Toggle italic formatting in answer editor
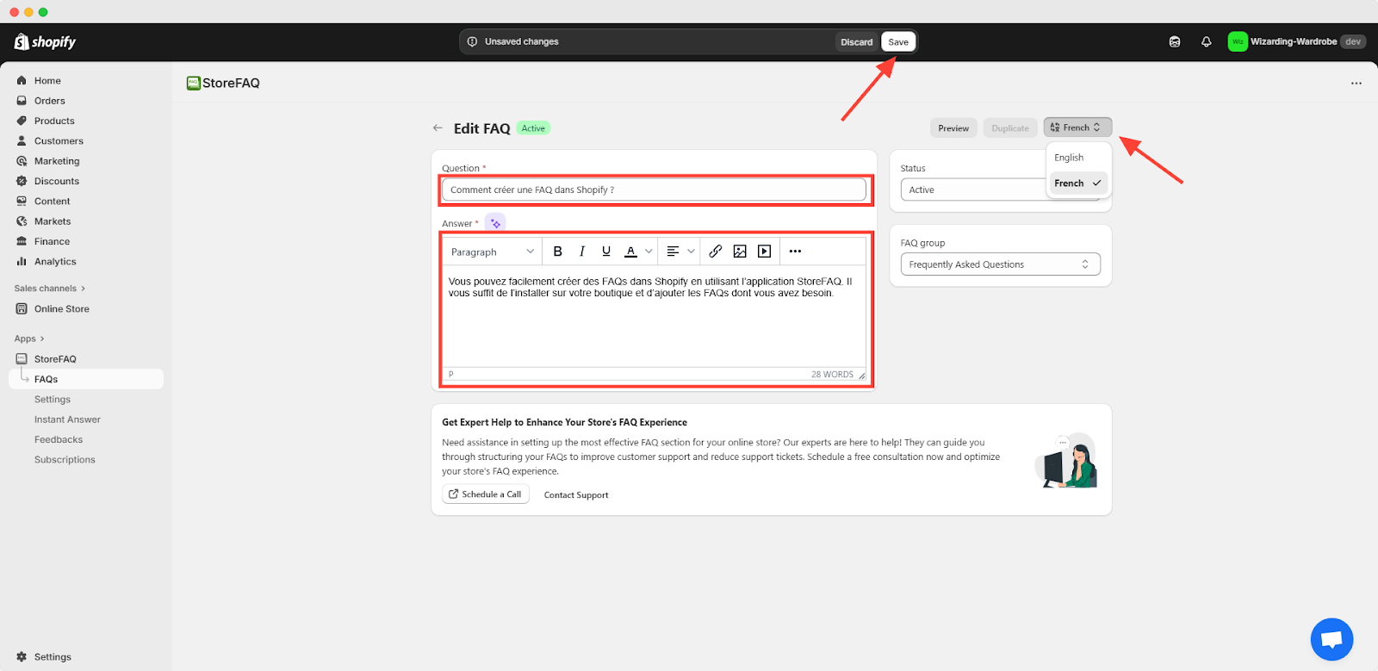 [582, 252]
